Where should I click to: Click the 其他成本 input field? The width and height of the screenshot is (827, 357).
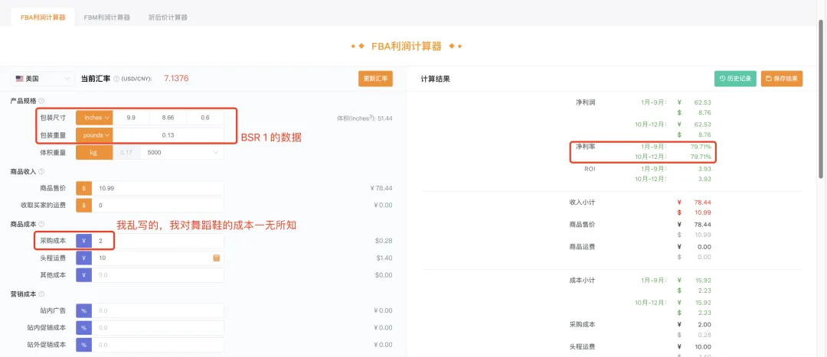tap(158, 275)
